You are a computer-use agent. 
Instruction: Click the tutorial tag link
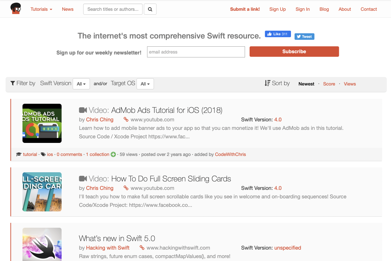(x=30, y=154)
